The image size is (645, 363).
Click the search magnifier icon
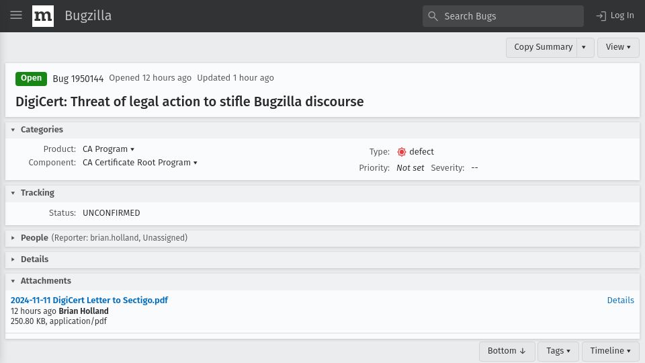coord(433,16)
